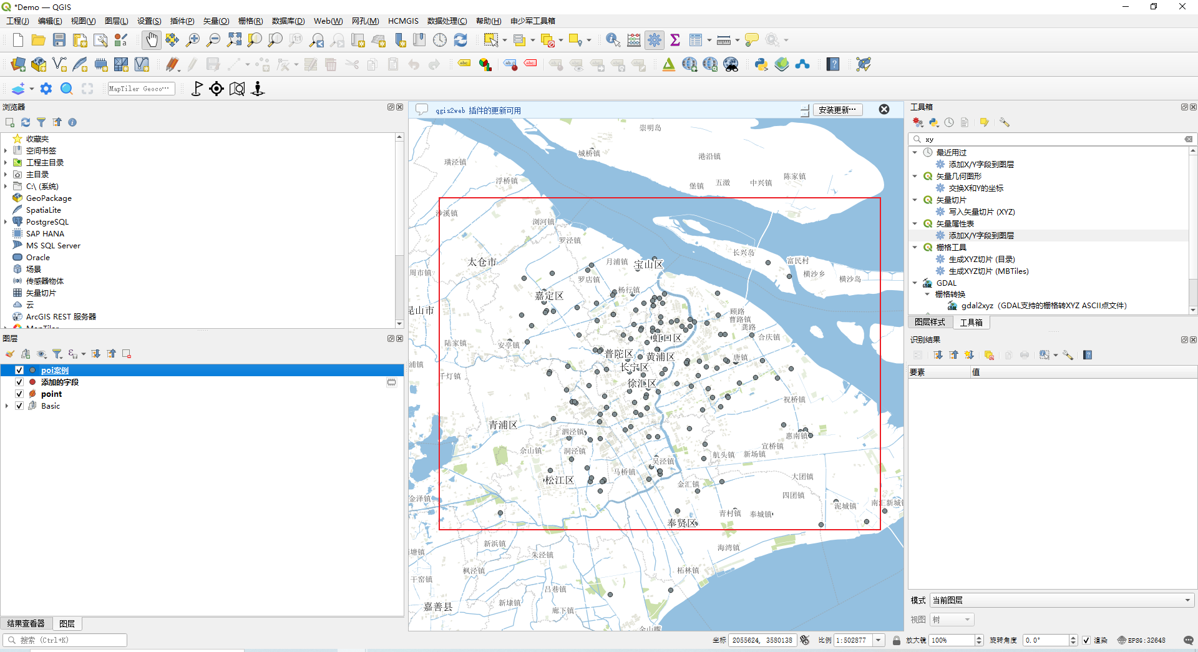Open the Identify Features tool

point(613,41)
